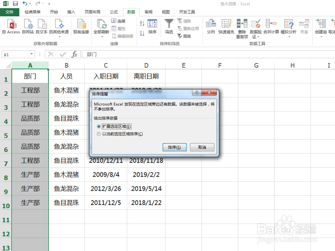Viewport: 335px width, 251px height.
Task: Switch to 公式 (Formulas) tab
Action: click(x=114, y=12)
